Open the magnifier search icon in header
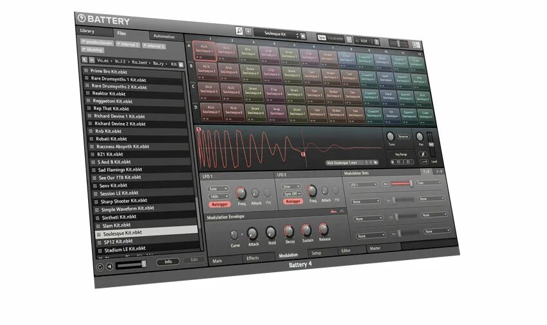The height and width of the screenshot is (325, 547). [239, 31]
